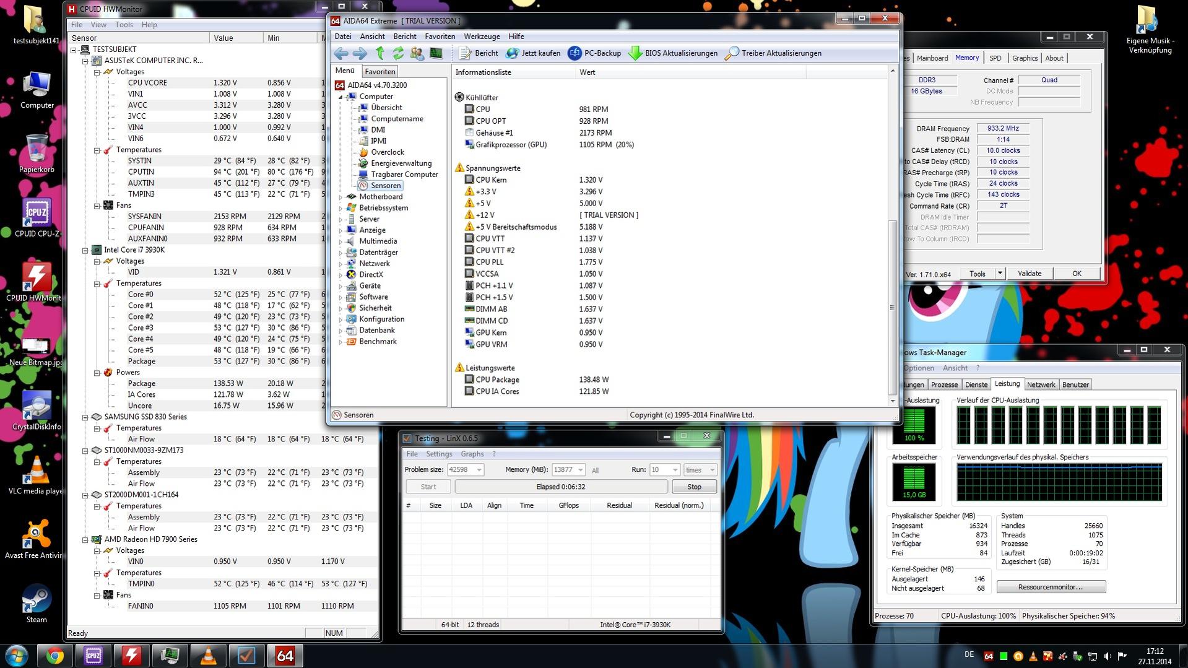This screenshot has width=1188, height=668.
Task: Open LinX Problem size dropdown
Action: click(479, 470)
